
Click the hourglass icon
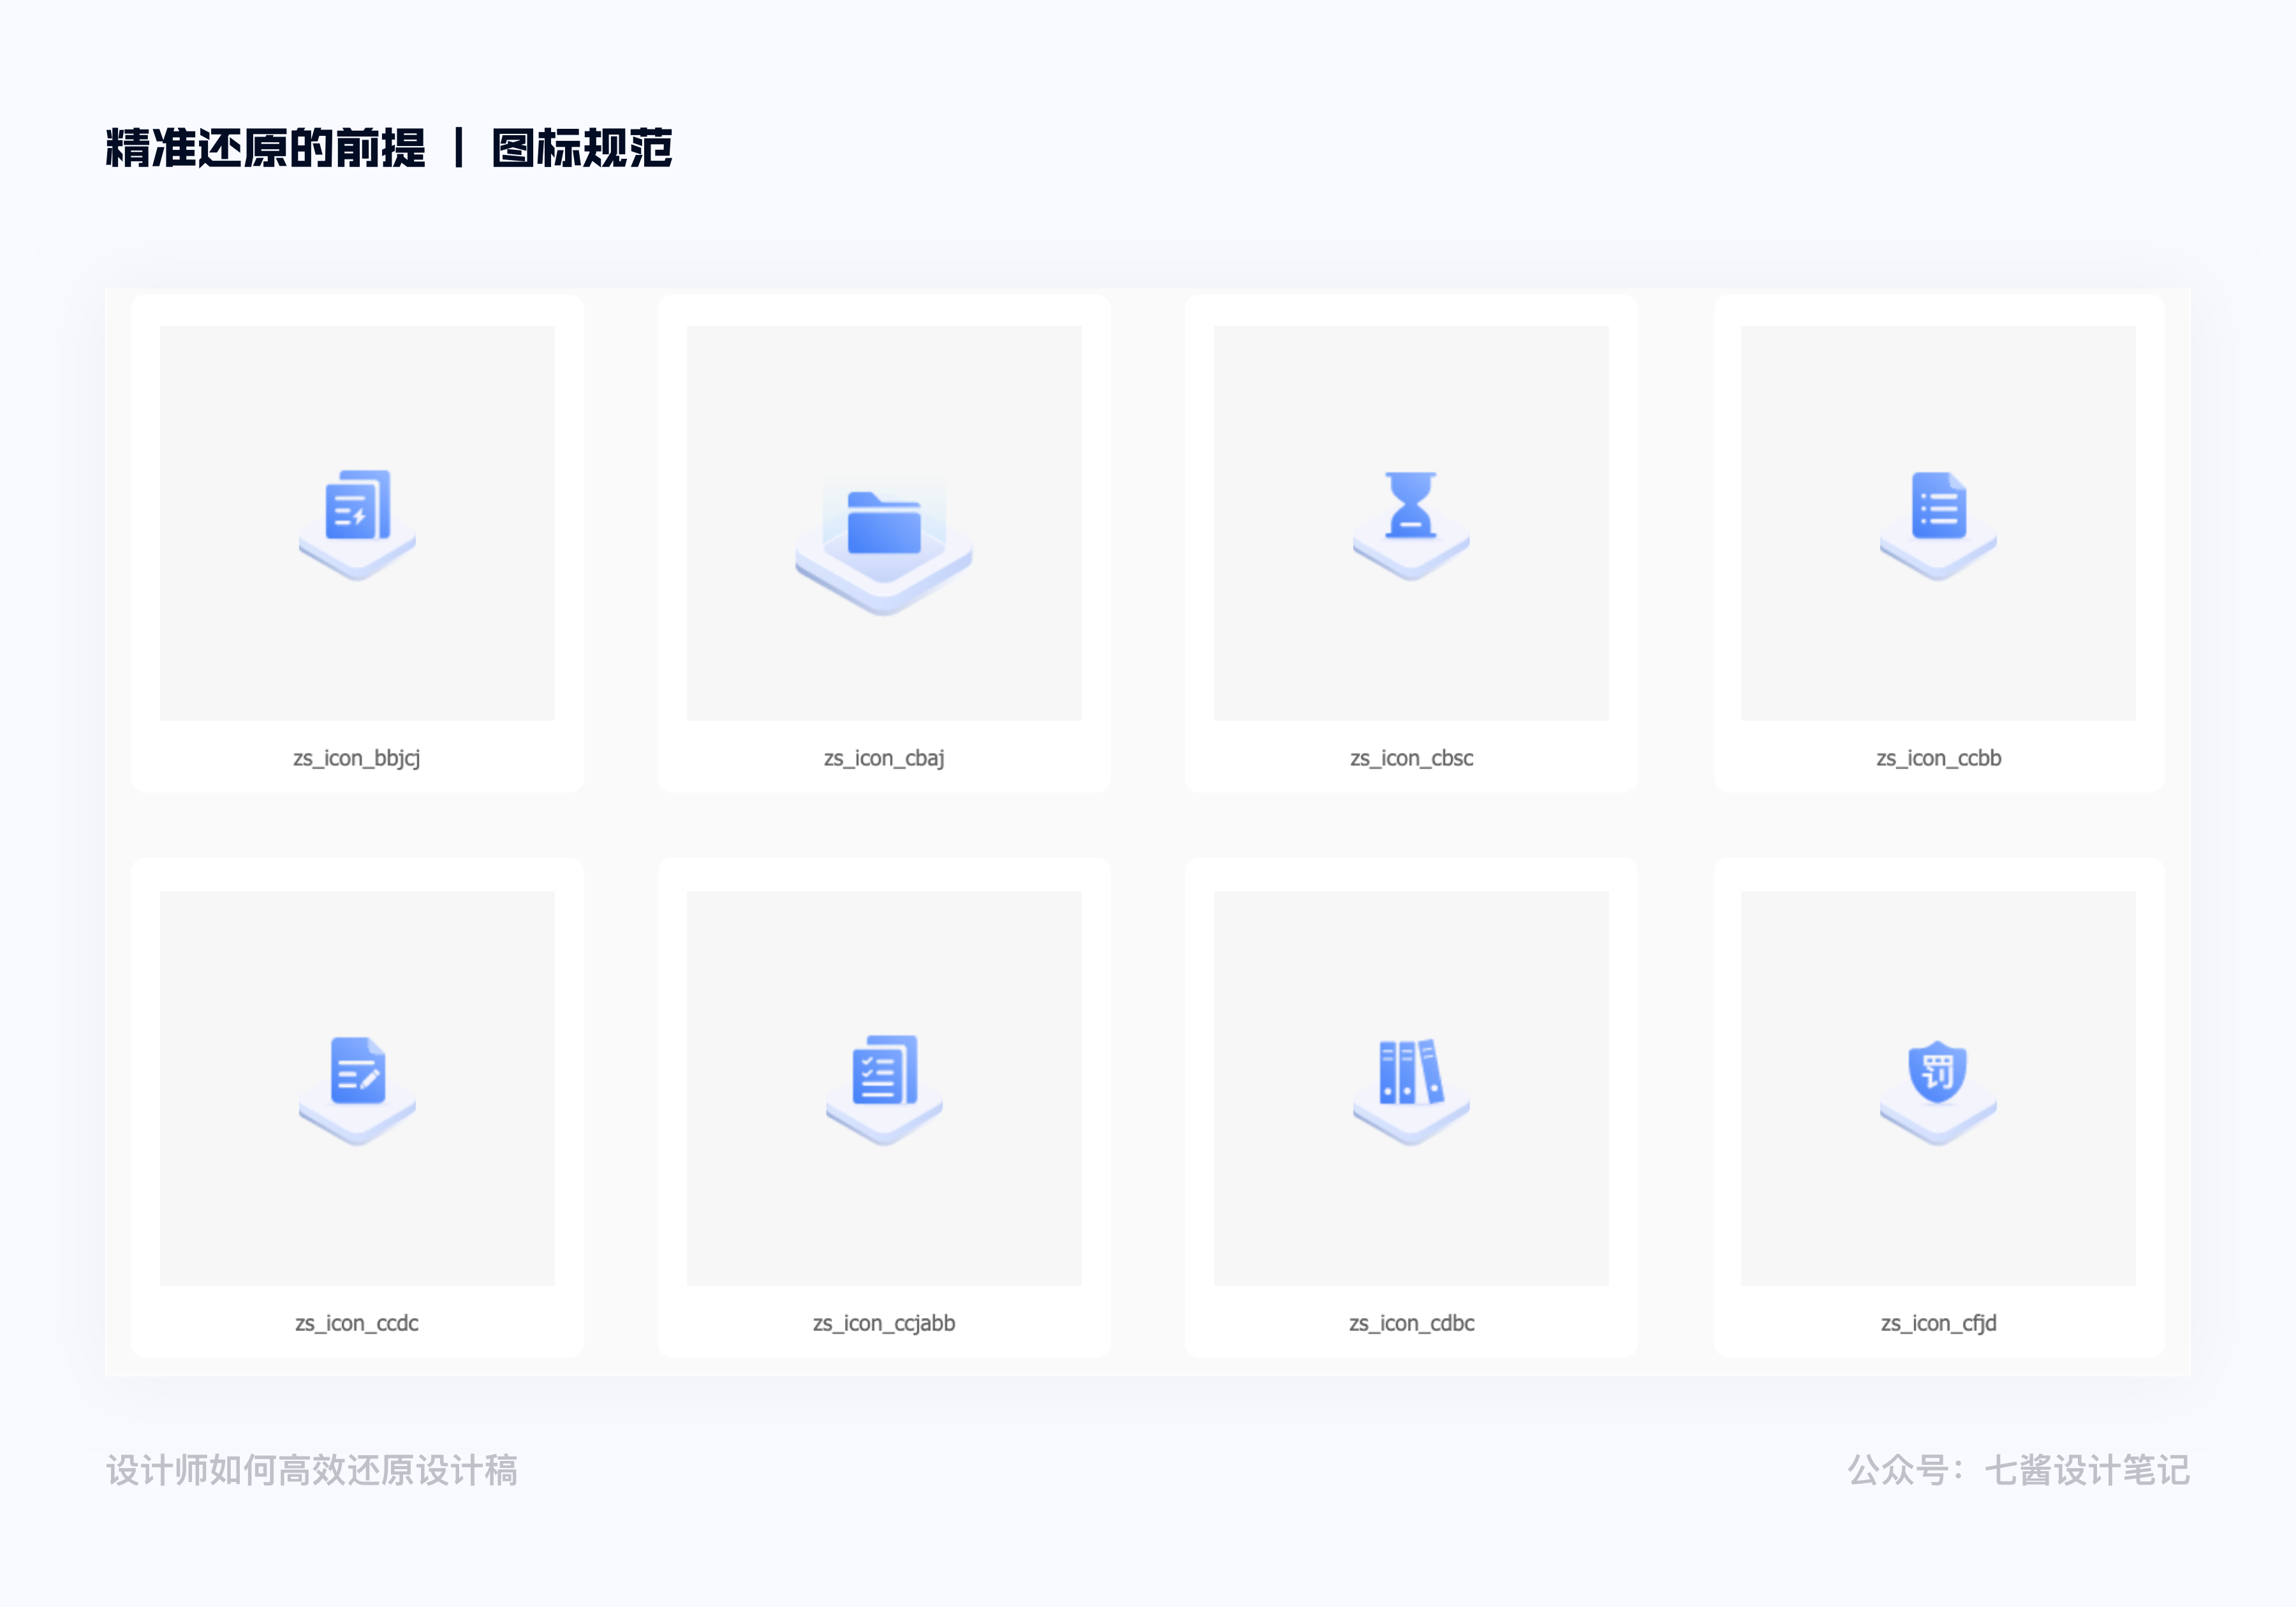click(1411, 505)
